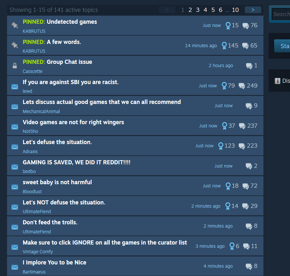The height and width of the screenshot is (276, 290).
Task: Jump to page 10 of discussions
Action: pos(235,10)
